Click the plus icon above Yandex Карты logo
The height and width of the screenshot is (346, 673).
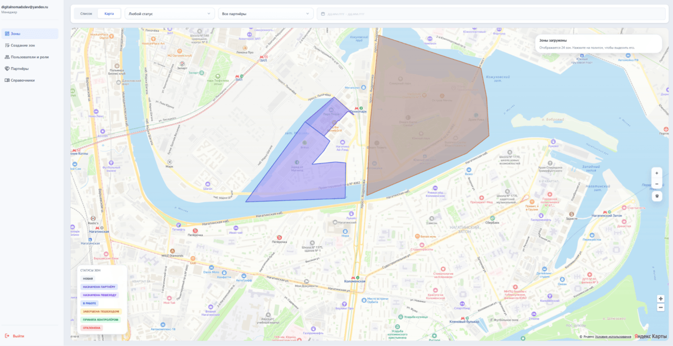point(660,299)
